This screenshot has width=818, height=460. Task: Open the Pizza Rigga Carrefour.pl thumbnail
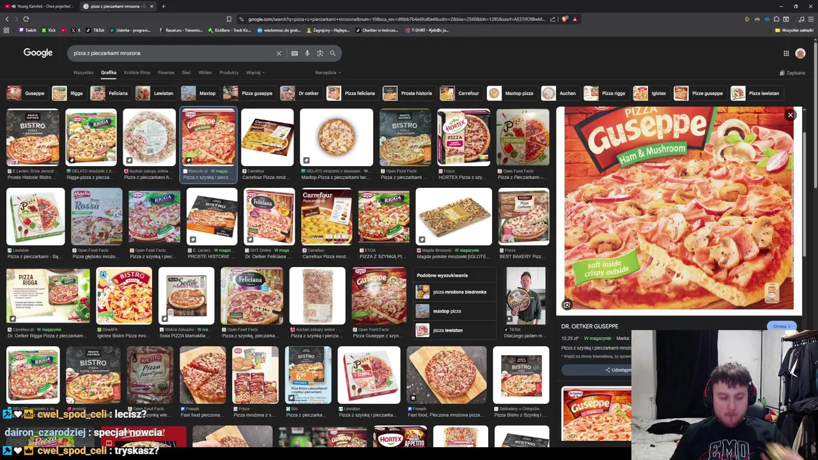[x=48, y=296]
